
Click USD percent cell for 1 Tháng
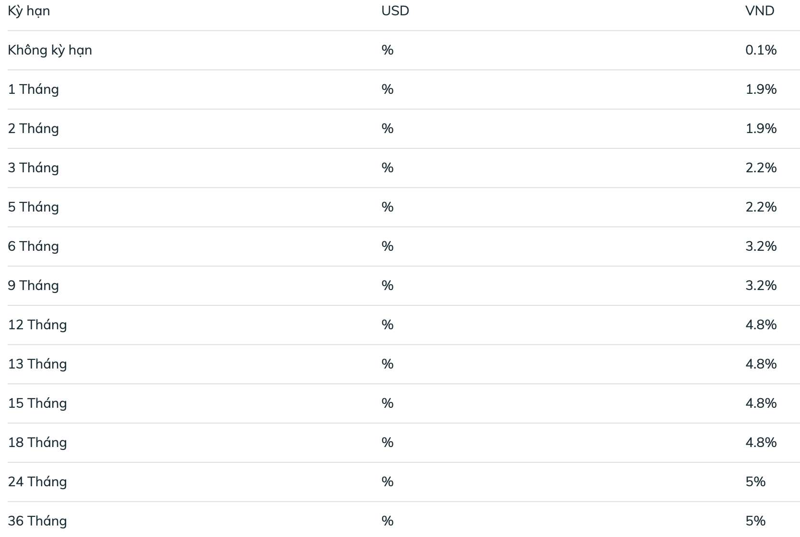(388, 89)
